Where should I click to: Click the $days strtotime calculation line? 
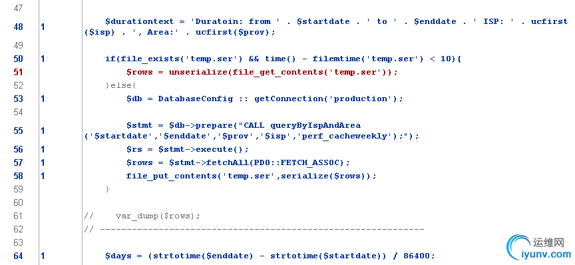270,256
